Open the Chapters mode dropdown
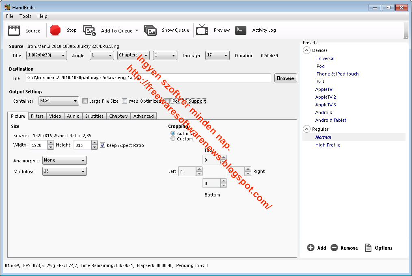Viewport: 412px width, 276px height. click(134, 56)
